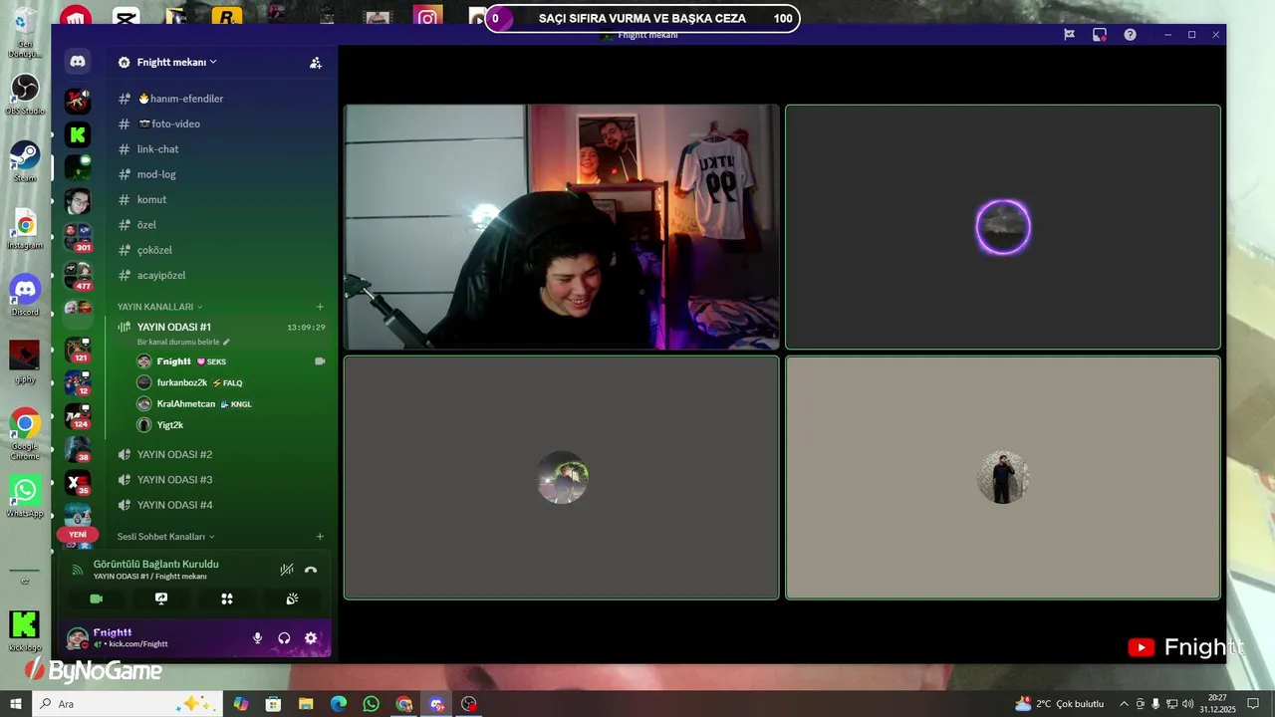Click the Windows Start button

point(16,704)
